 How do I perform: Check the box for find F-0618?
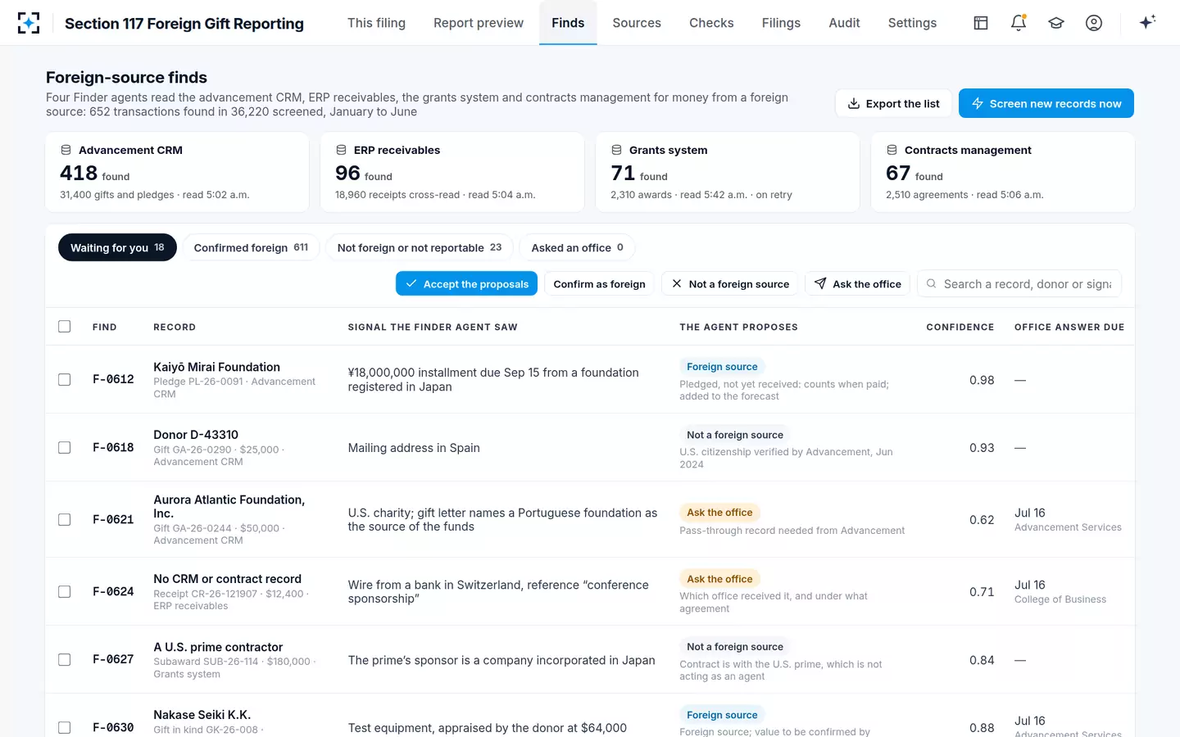pyautogui.click(x=65, y=448)
